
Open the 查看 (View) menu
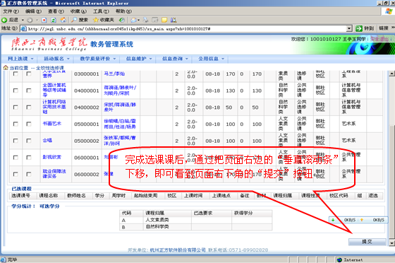[x=56, y=11]
